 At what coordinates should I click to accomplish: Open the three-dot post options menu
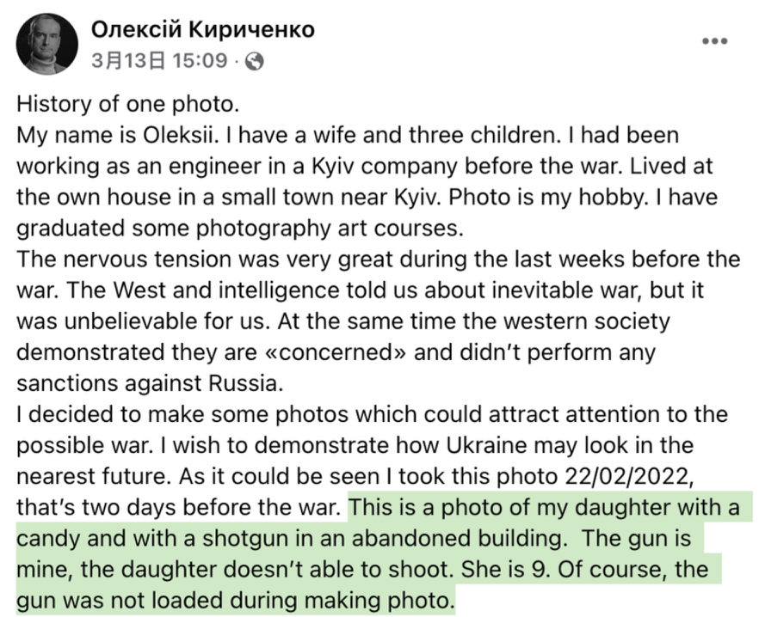coord(714,40)
